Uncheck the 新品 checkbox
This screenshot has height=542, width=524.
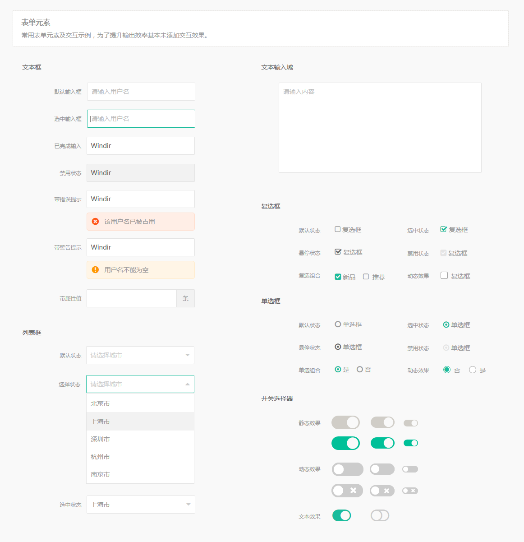(x=338, y=277)
